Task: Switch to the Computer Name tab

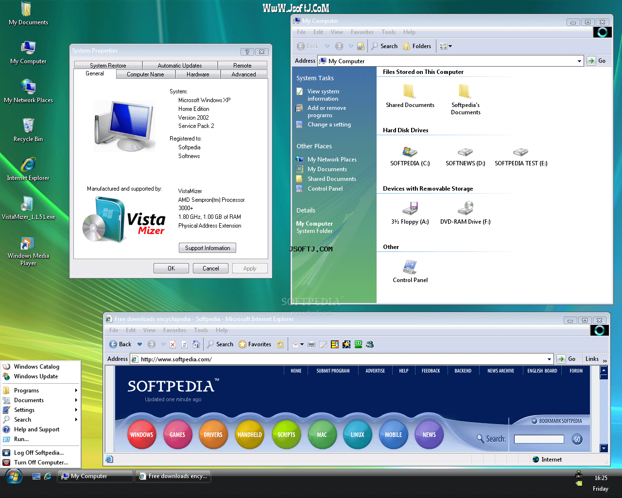Action: tap(145, 74)
